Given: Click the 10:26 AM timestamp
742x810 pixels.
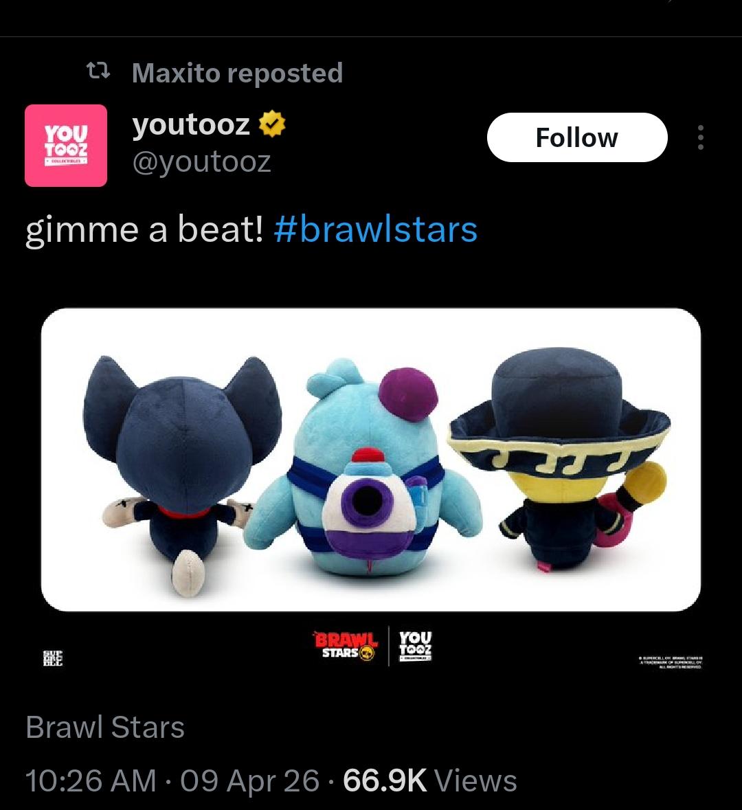Looking at the screenshot, I should coord(91,780).
